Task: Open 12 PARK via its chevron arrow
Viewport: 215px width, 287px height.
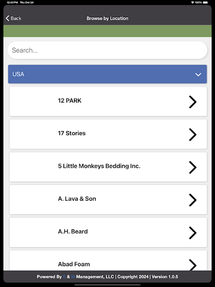Action: coord(193,102)
